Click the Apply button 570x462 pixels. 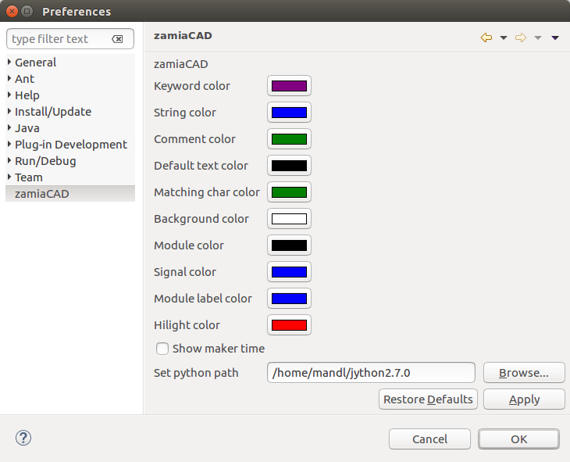tap(524, 399)
